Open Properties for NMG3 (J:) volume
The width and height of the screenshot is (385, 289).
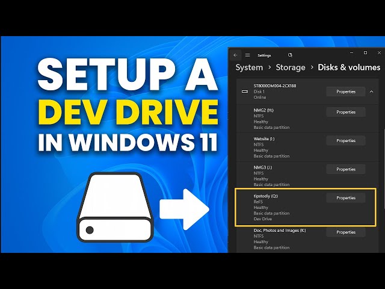click(346, 169)
